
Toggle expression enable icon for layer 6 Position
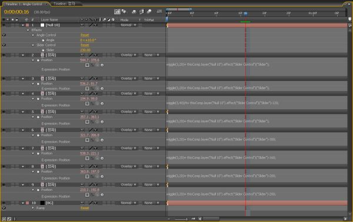point(87,140)
